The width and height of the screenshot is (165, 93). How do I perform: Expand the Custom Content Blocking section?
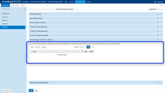[161, 31]
